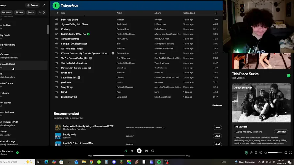Open the connect to a device icon

click(261, 153)
